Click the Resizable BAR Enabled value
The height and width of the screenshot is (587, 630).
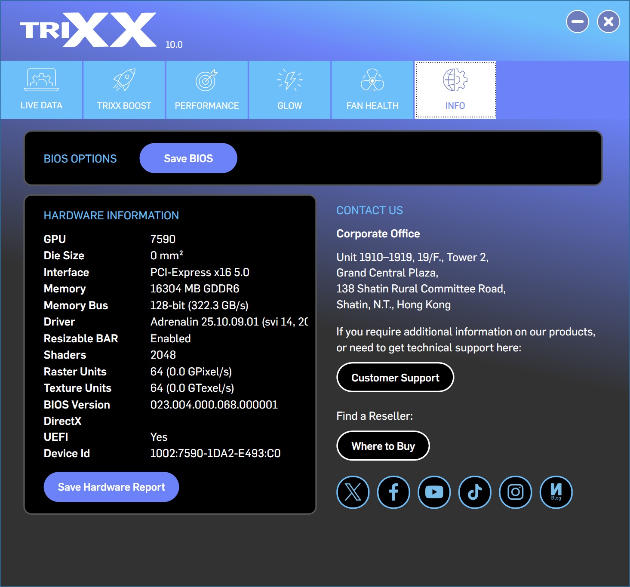pyautogui.click(x=171, y=338)
